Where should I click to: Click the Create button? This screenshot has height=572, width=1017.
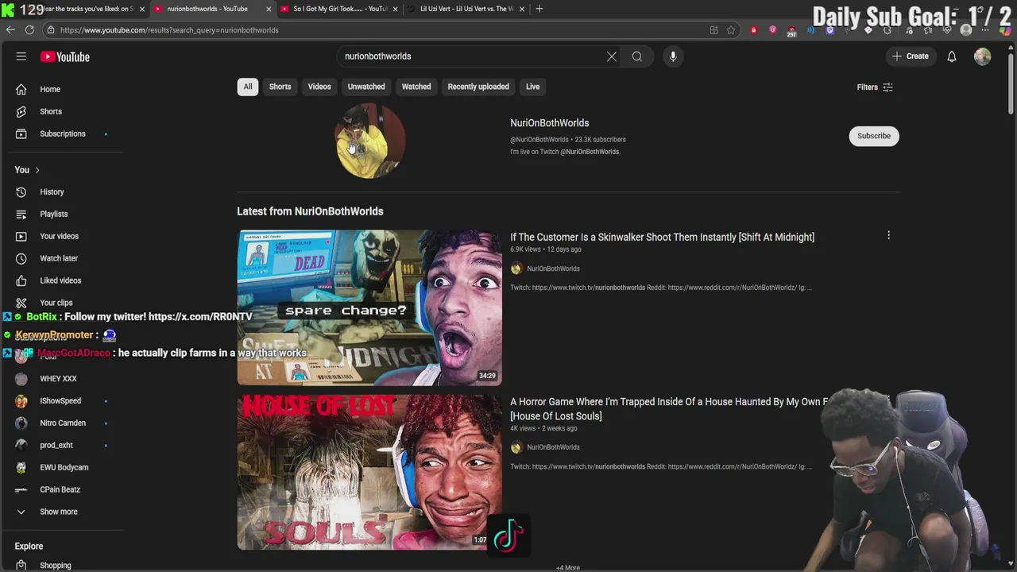pyautogui.click(x=911, y=56)
